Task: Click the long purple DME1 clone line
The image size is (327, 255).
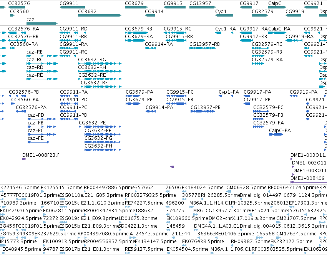Action: (x=86, y=167)
